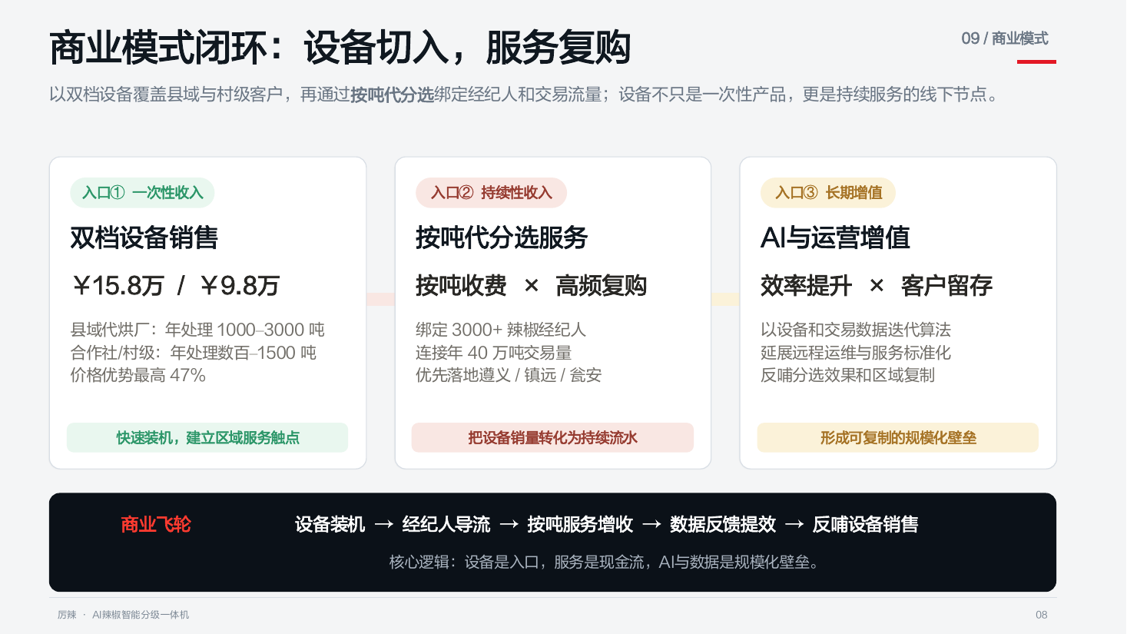
Task: Click the arrow between 数据反馈提效 and 反哺设备销售
Action: click(794, 525)
